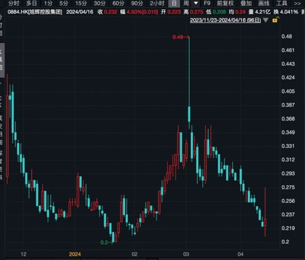This screenshot has height=260, width=305.
Task: Show more toolbar items with >> chevron
Action: tap(297, 4)
